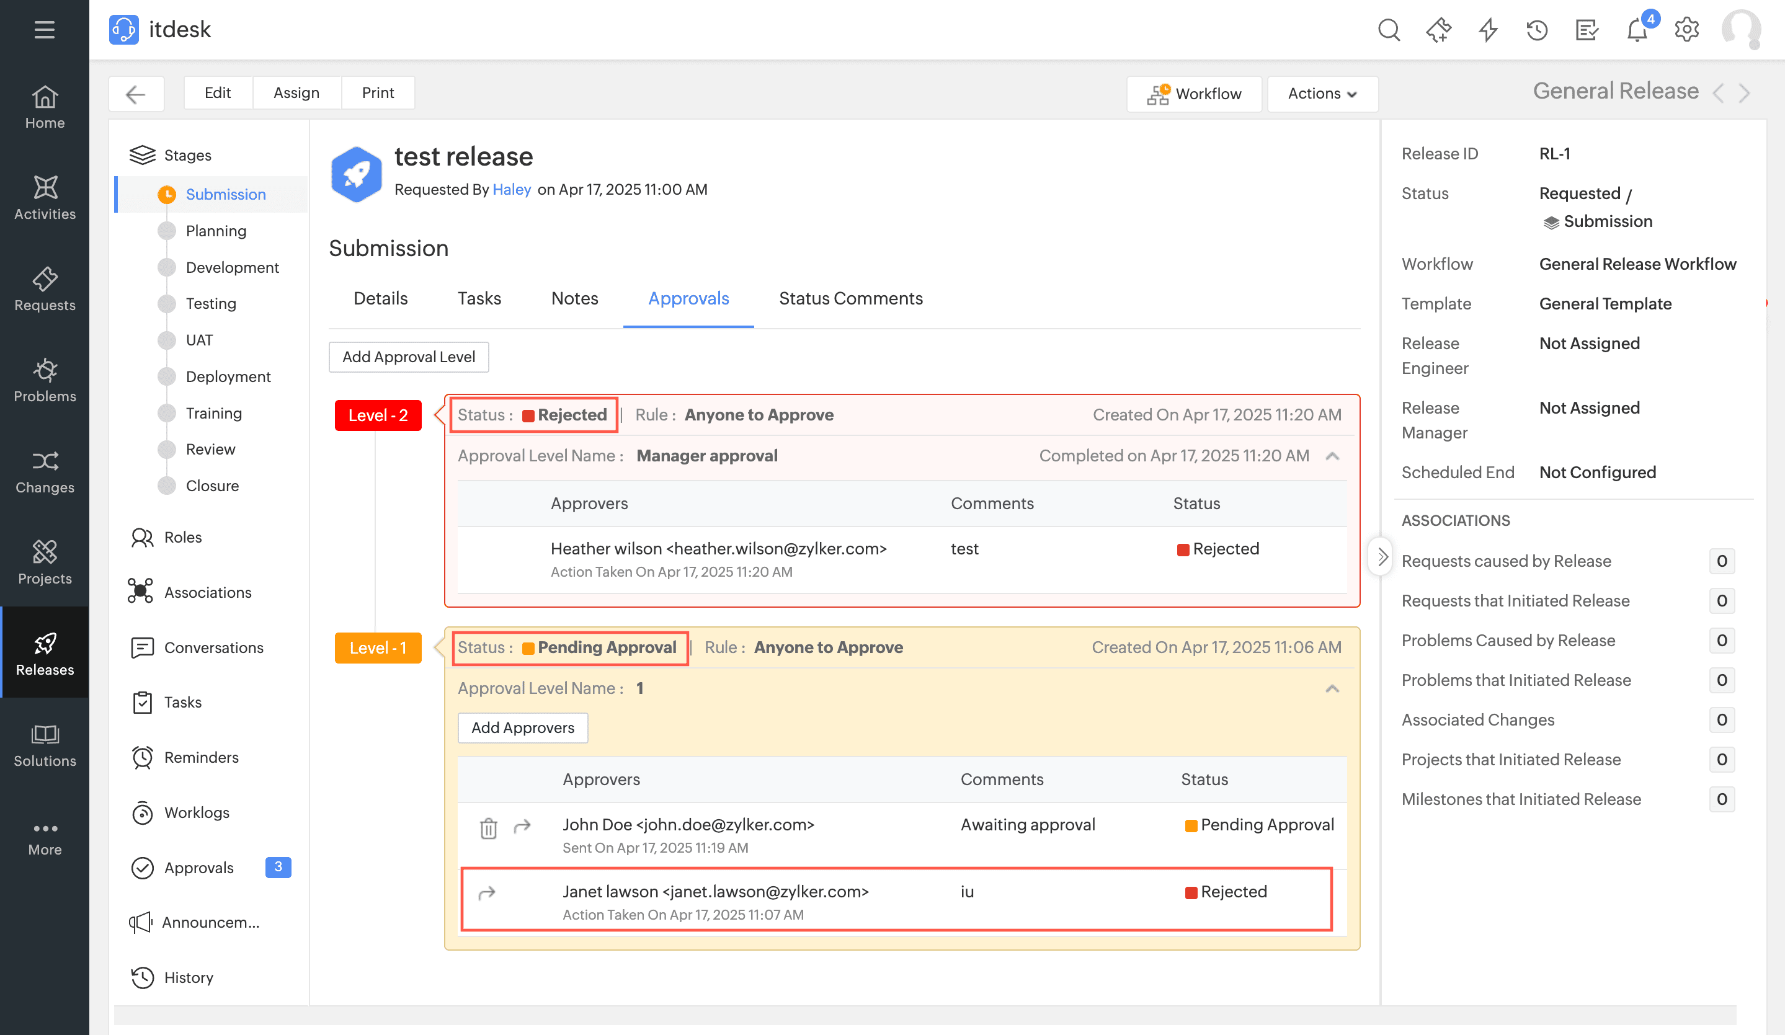Image resolution: width=1785 pixels, height=1035 pixels.
Task: Collapse the Level-1 approval section
Action: pyautogui.click(x=1332, y=688)
